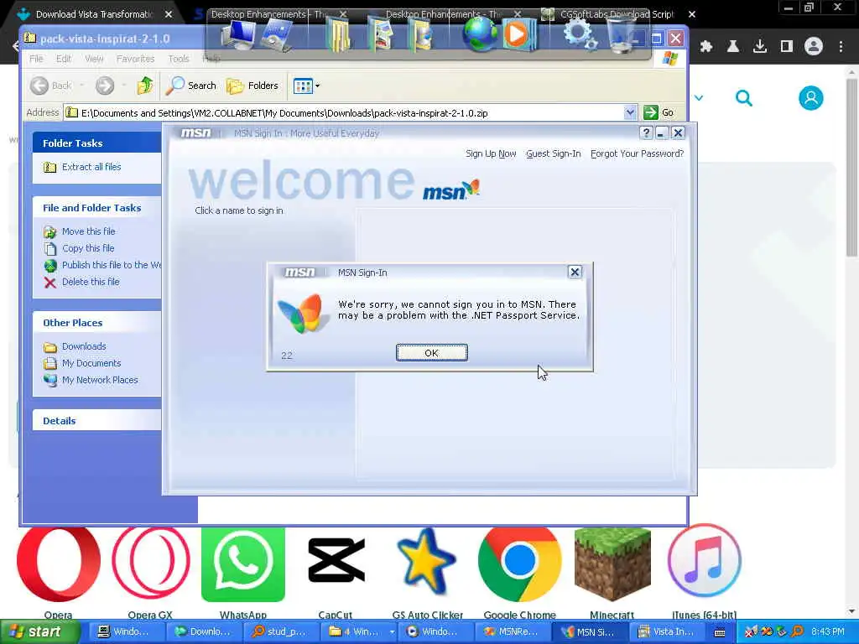
Task: Open My Network Places link
Action: tap(100, 380)
